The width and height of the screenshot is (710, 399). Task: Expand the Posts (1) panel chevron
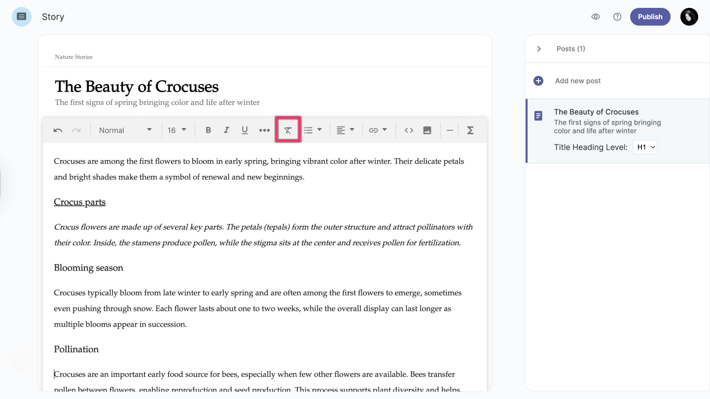(x=539, y=49)
